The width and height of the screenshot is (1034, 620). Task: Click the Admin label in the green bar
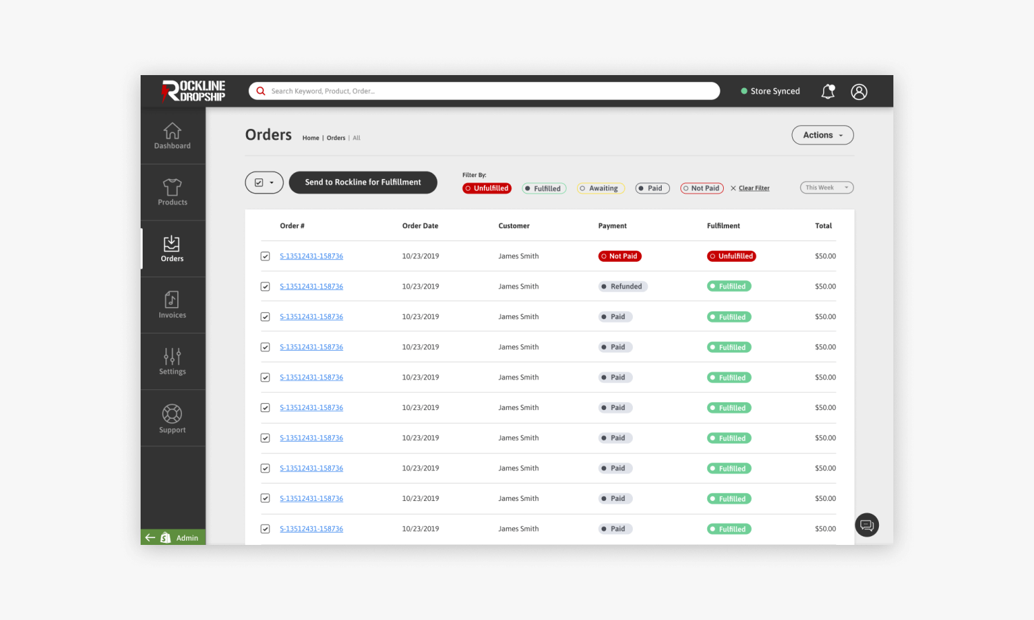click(x=187, y=538)
